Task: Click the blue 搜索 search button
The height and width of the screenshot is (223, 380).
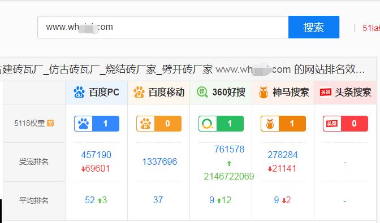Action: click(x=314, y=27)
